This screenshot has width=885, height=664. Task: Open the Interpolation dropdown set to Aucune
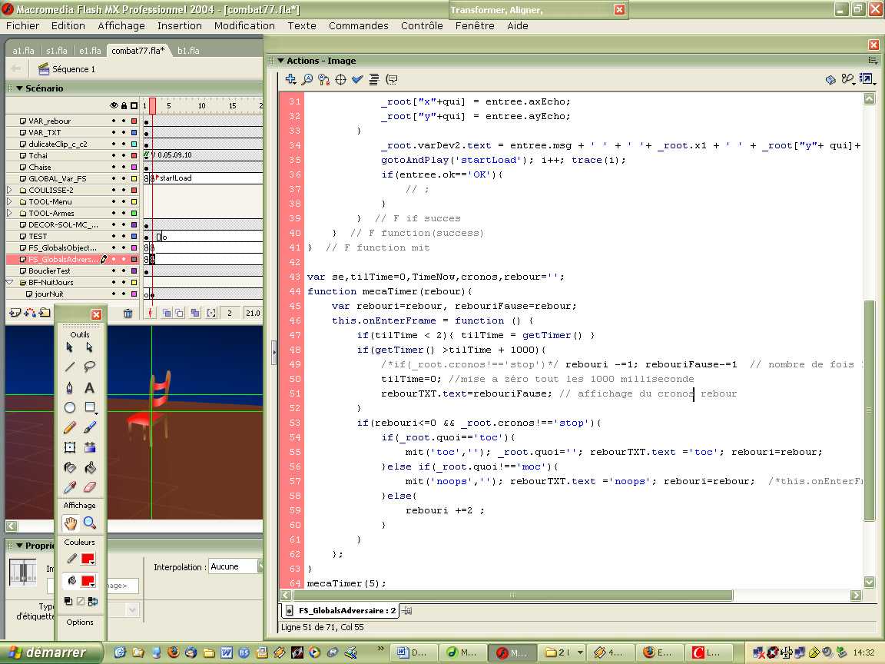pos(235,566)
